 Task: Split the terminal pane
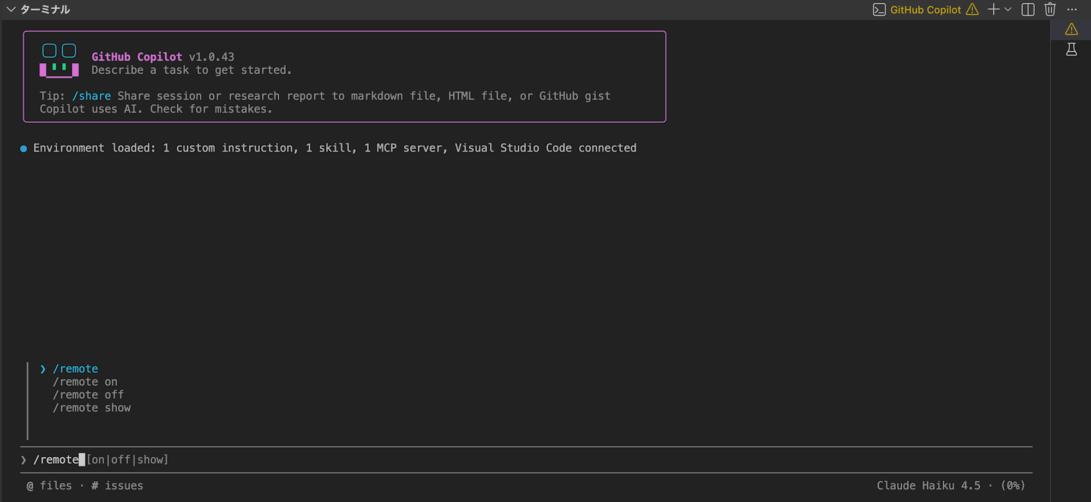click(1028, 9)
